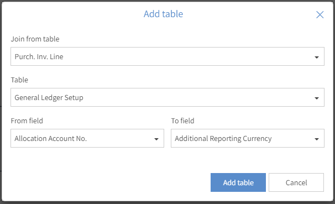Cancel the Add table dialog

coord(296,182)
